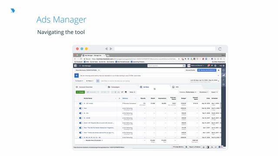Expand the ad account selector dropdown
The width and height of the screenshot is (278, 156).
(87, 70)
